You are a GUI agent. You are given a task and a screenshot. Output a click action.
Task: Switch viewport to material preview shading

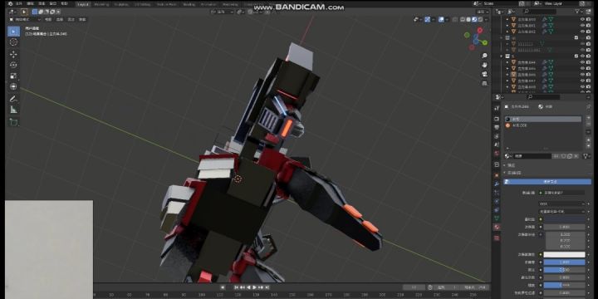(x=474, y=19)
